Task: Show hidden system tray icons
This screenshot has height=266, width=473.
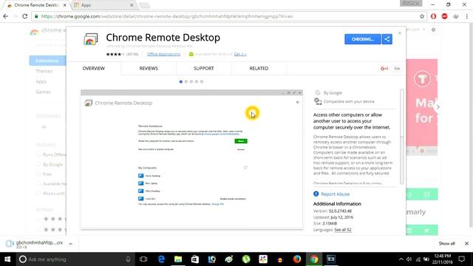Action: click(x=401, y=259)
